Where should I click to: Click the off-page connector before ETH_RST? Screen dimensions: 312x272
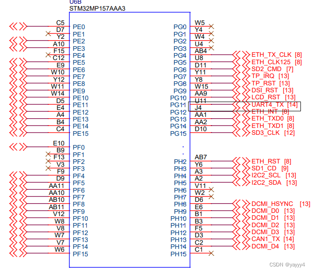(241, 161)
